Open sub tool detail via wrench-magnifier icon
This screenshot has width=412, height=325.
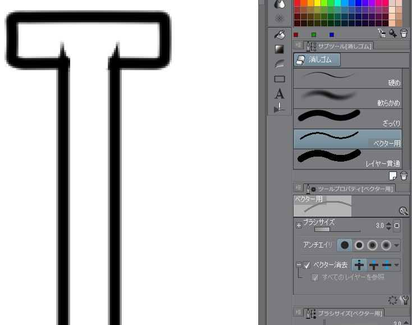(x=404, y=211)
